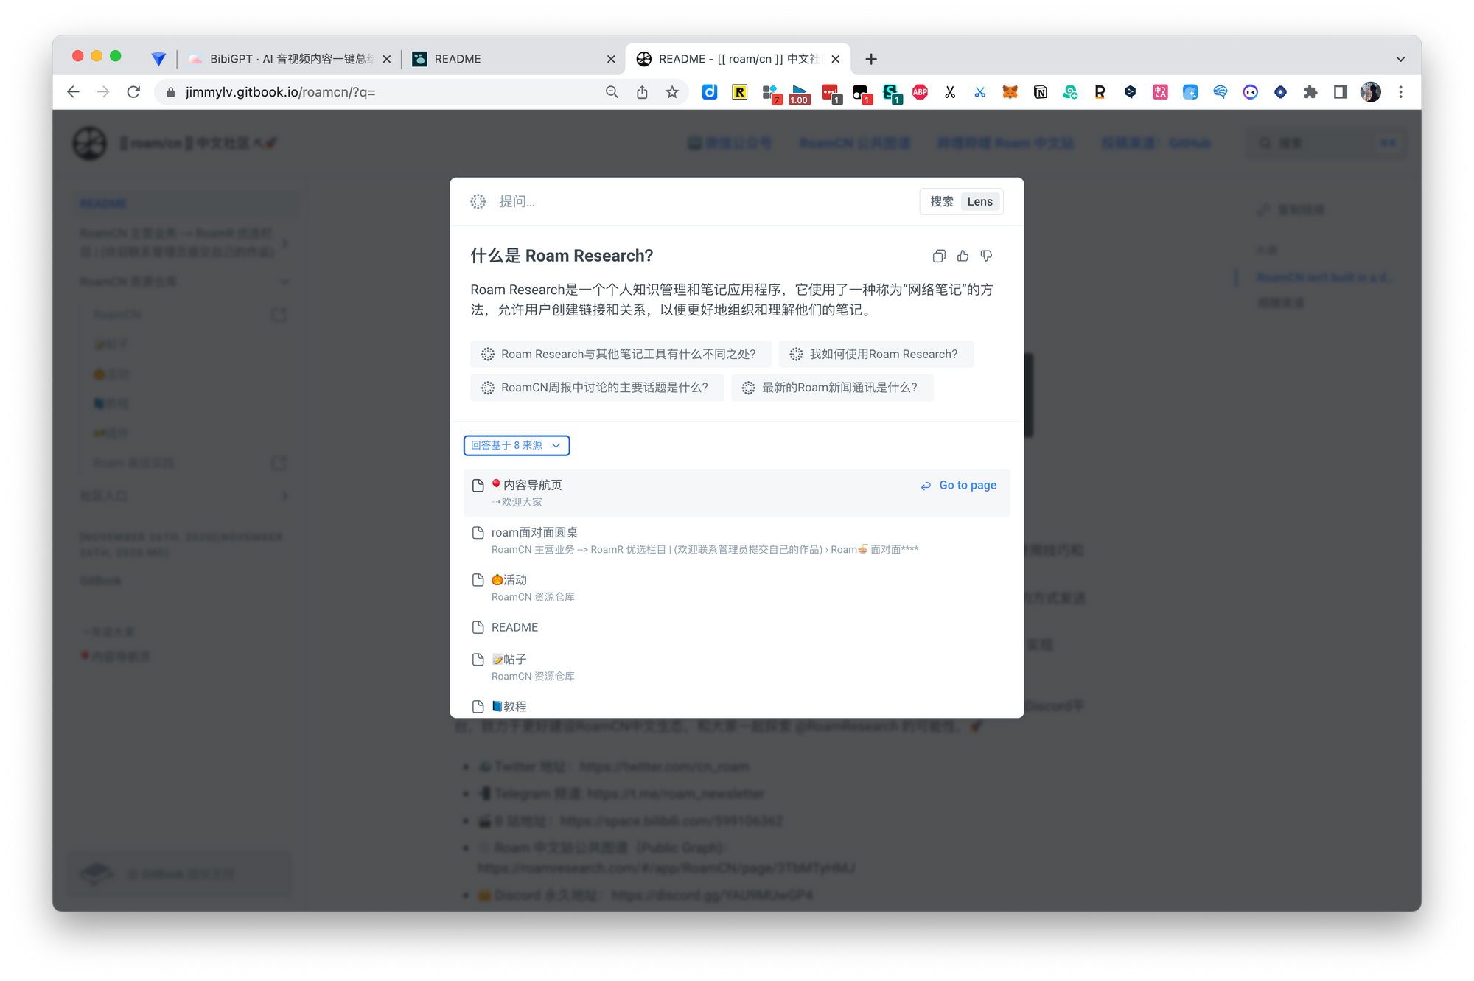Viewport: 1474px width, 981px height.
Task: Open the 活动 source result
Action: coord(736,588)
